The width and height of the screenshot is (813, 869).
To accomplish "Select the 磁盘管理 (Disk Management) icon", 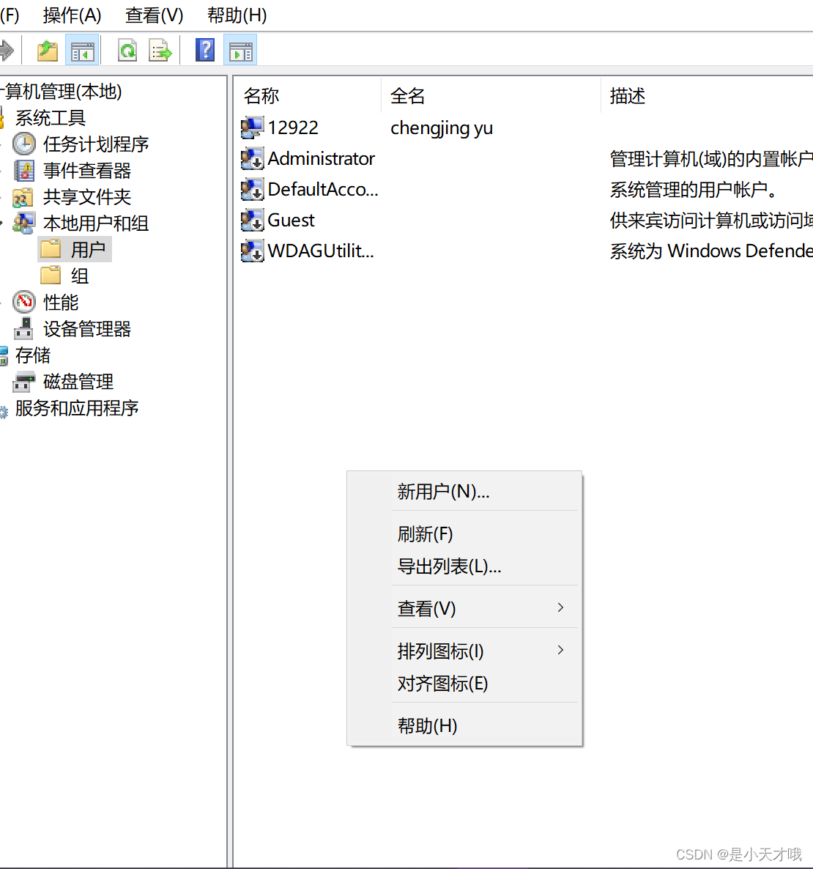I will pos(23,381).
